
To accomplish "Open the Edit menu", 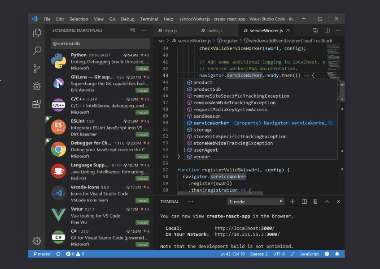I will (x=60, y=19).
